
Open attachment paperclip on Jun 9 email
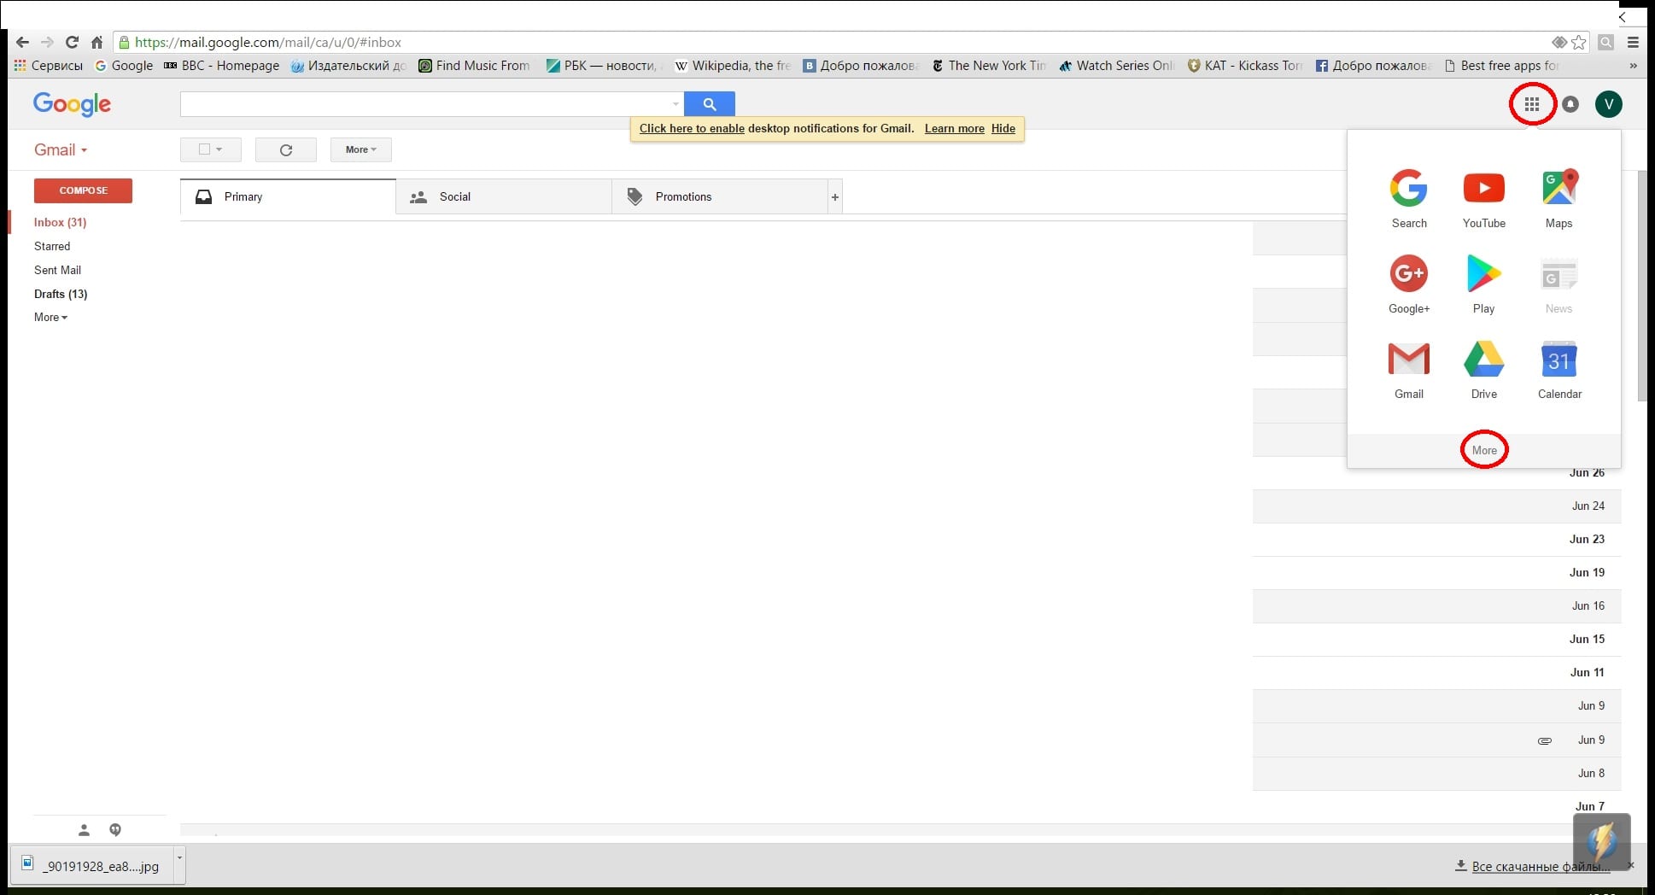coord(1545,740)
